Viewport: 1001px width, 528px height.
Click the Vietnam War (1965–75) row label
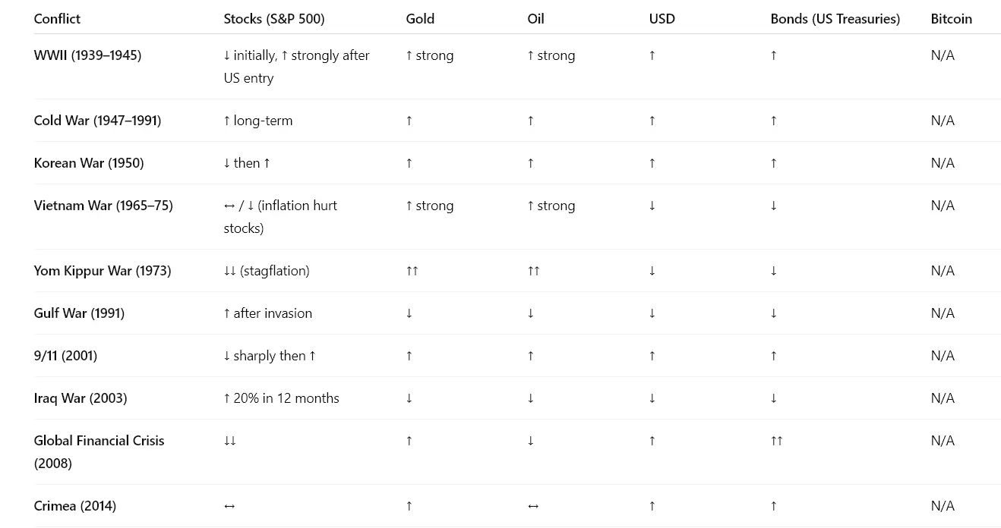(103, 206)
